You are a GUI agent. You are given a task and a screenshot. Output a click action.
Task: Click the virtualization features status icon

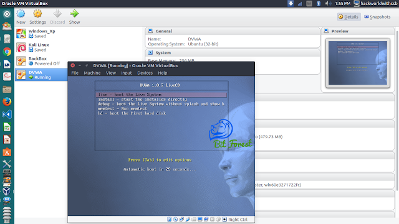coord(212,219)
